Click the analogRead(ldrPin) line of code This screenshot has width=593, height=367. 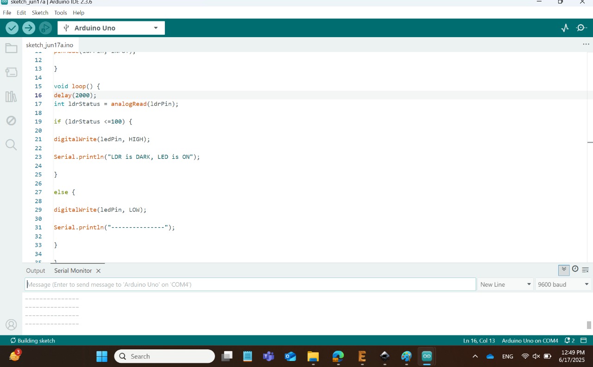pos(116,104)
